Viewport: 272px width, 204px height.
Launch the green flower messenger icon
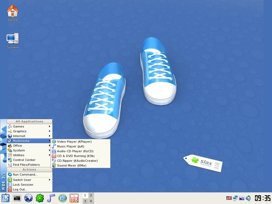tap(40, 198)
